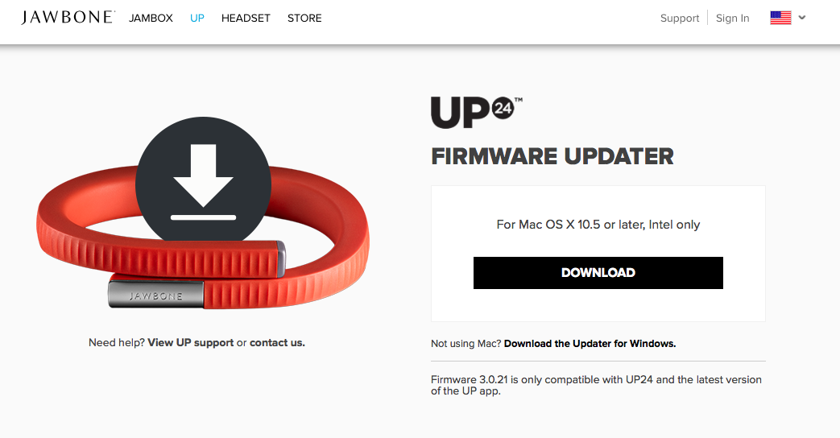Expand the country selector chevron
The width and height of the screenshot is (840, 438).
click(x=802, y=17)
